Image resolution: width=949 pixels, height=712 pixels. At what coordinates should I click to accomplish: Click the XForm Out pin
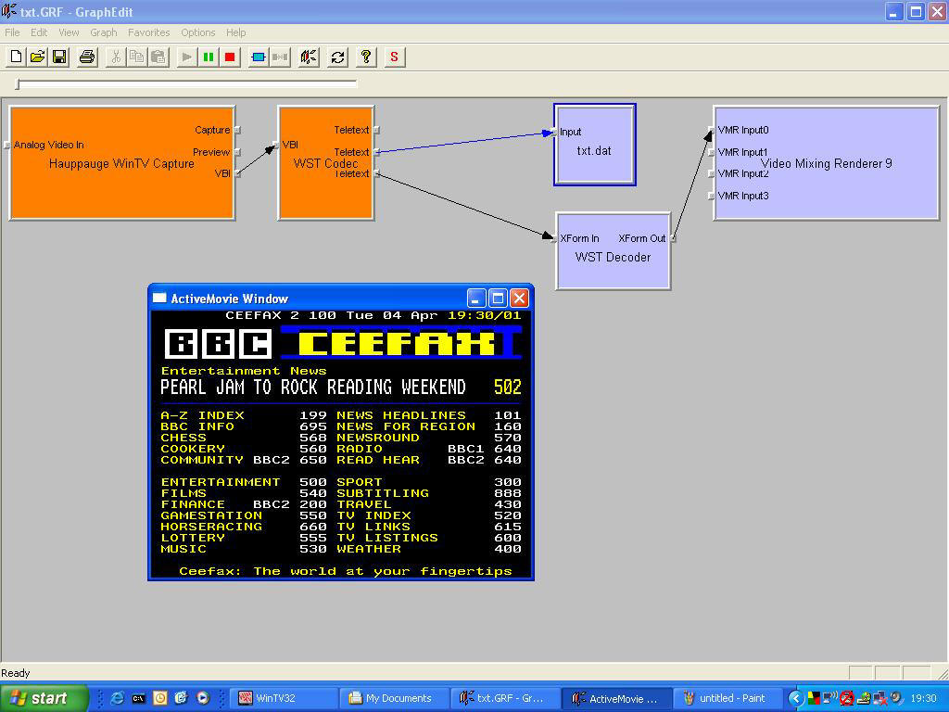(673, 238)
